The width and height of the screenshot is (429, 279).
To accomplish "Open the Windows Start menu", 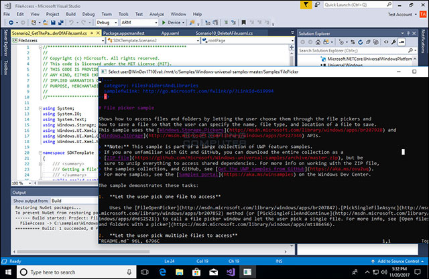I will point(8,272).
